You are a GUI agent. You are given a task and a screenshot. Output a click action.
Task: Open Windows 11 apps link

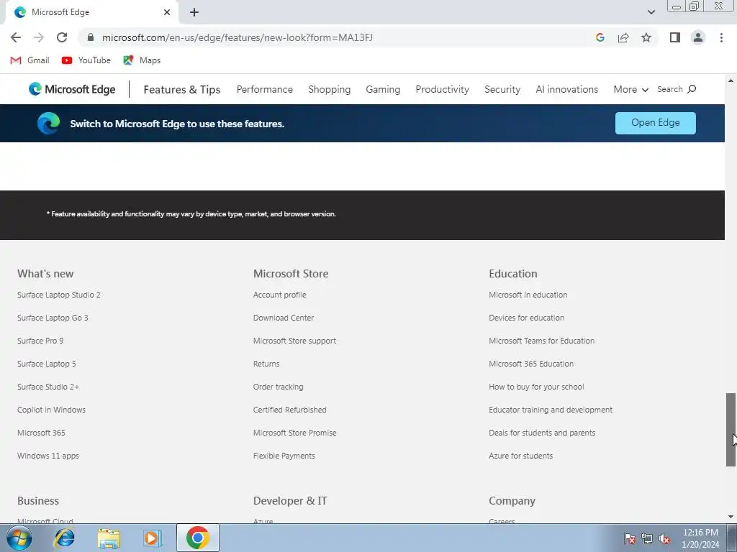[48, 456]
